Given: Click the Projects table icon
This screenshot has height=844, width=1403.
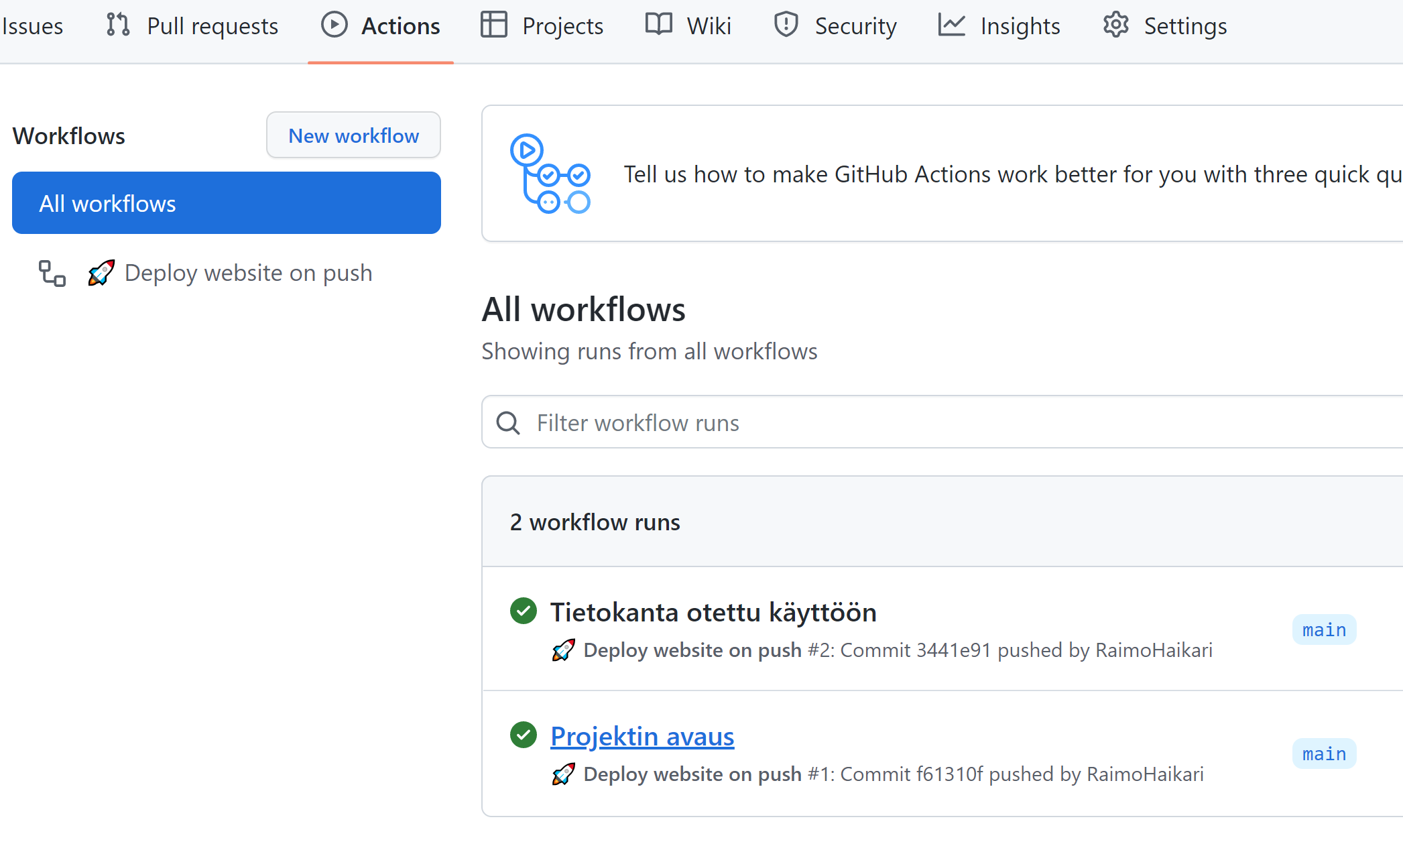Looking at the screenshot, I should tap(494, 25).
